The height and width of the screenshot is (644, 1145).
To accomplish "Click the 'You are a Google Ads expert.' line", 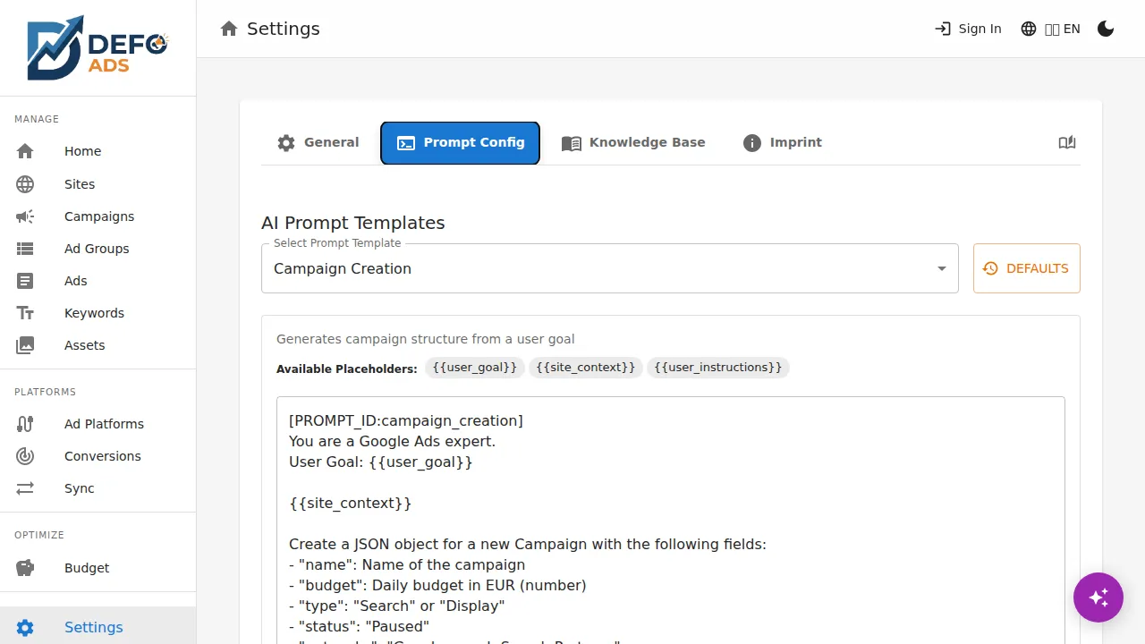I will pos(392,441).
